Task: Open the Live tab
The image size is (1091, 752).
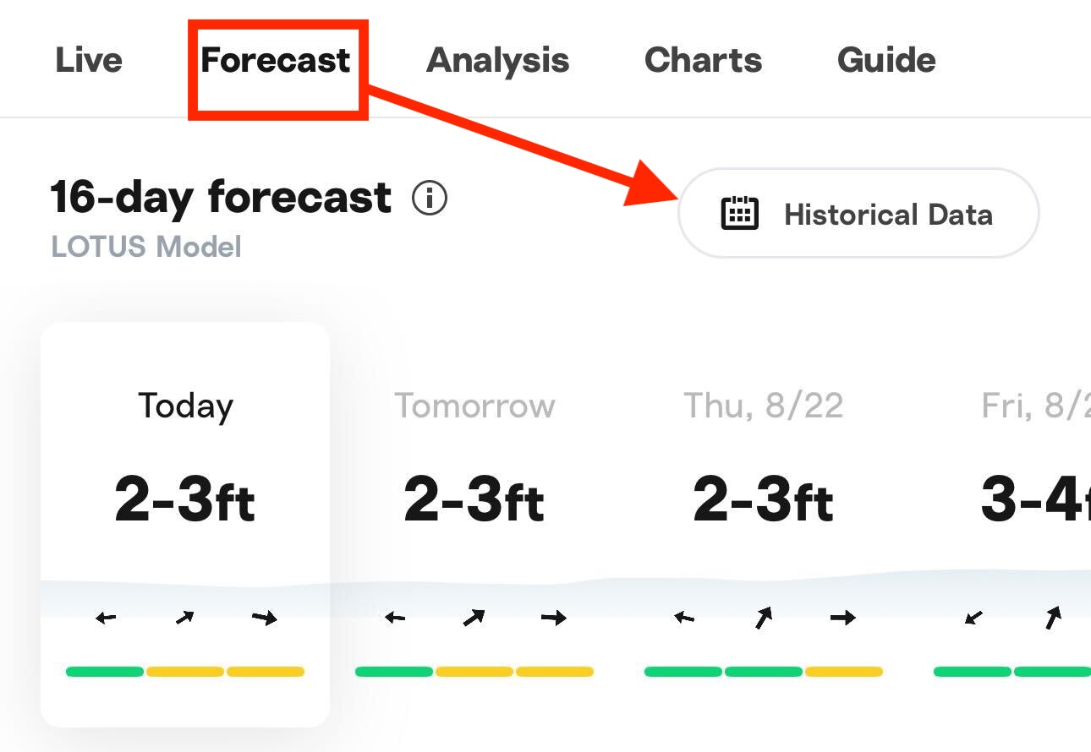Action: point(89,60)
